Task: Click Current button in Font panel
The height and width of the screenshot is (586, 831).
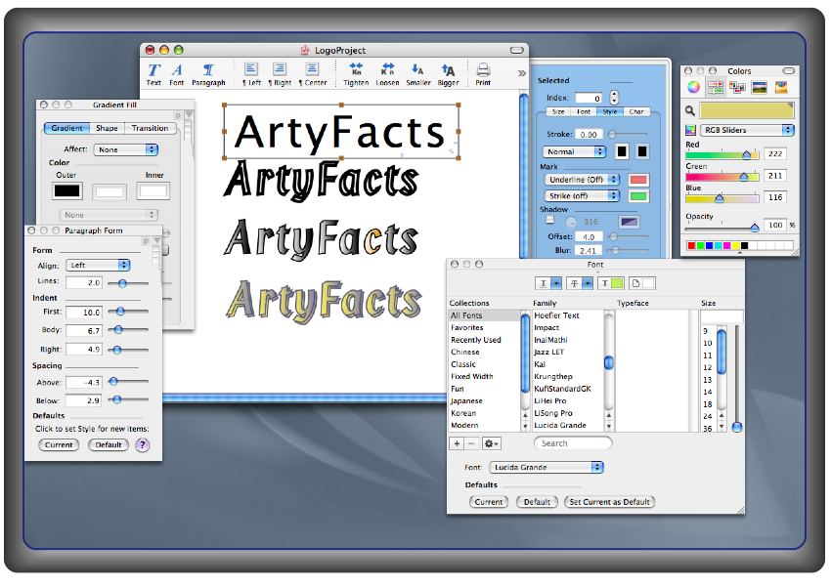Action: 489,502
